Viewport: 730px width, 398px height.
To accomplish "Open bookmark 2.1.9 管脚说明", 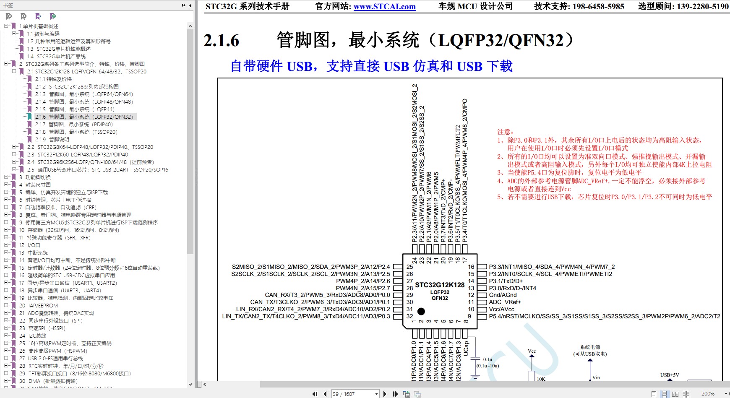I will [52, 139].
